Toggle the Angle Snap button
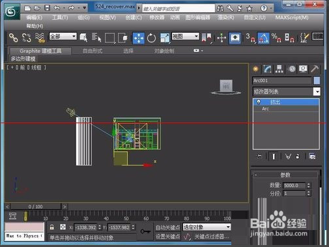The width and height of the screenshot is (329, 247). pos(263,38)
